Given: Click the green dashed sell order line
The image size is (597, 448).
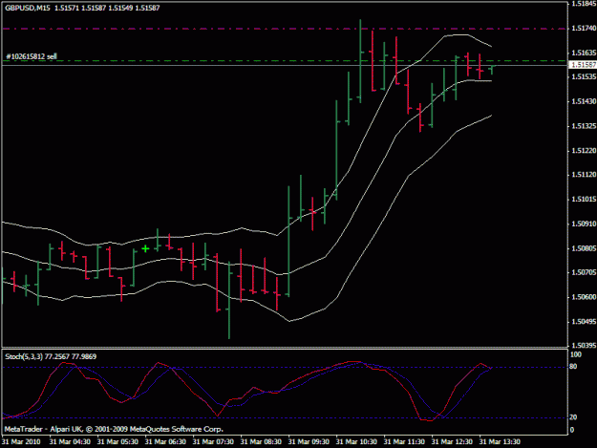Looking at the screenshot, I should click(x=284, y=60).
